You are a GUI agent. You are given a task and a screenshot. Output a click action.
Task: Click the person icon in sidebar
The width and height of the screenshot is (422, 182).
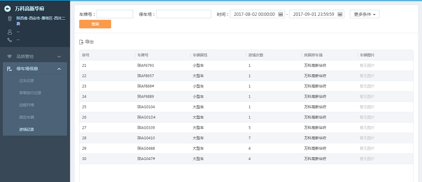(10, 32)
